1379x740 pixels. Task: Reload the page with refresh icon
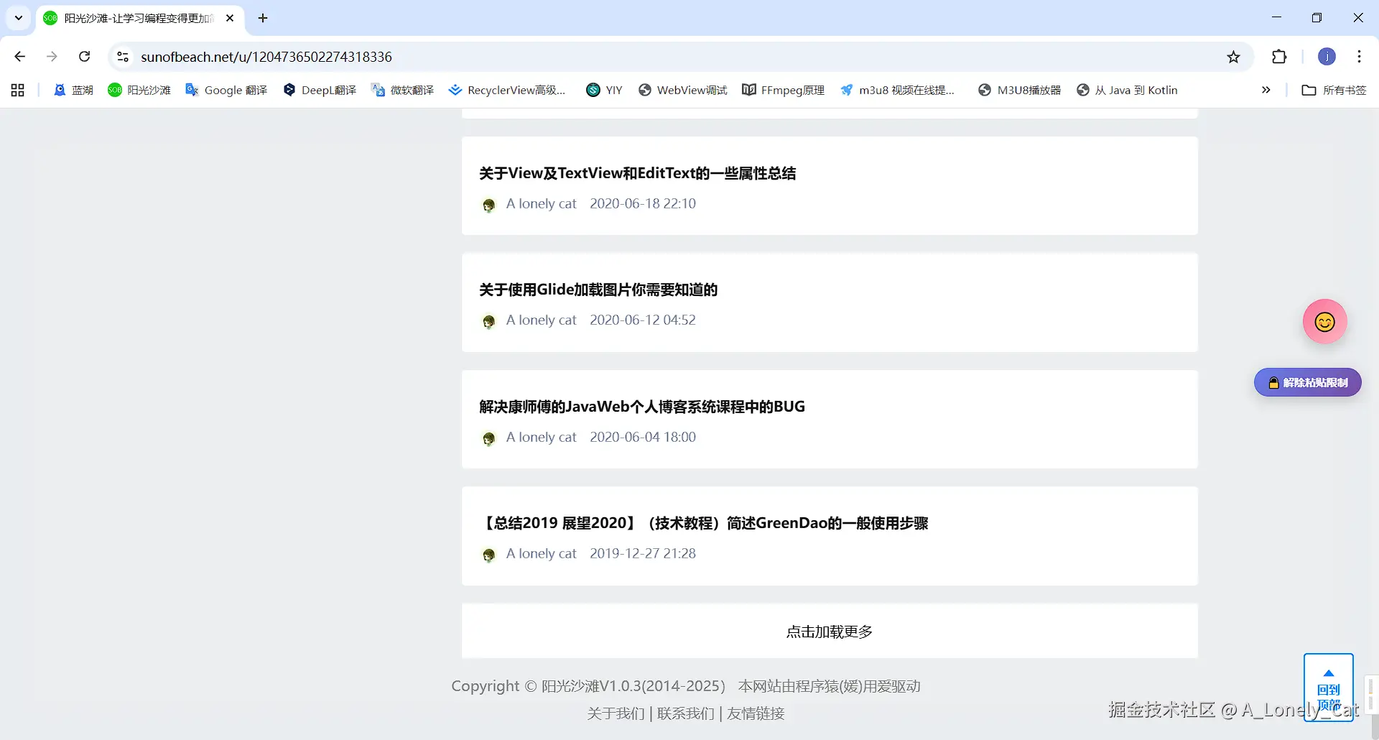[x=84, y=56]
